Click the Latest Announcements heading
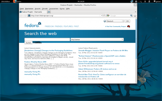162x101 pixels. tap(32, 48)
